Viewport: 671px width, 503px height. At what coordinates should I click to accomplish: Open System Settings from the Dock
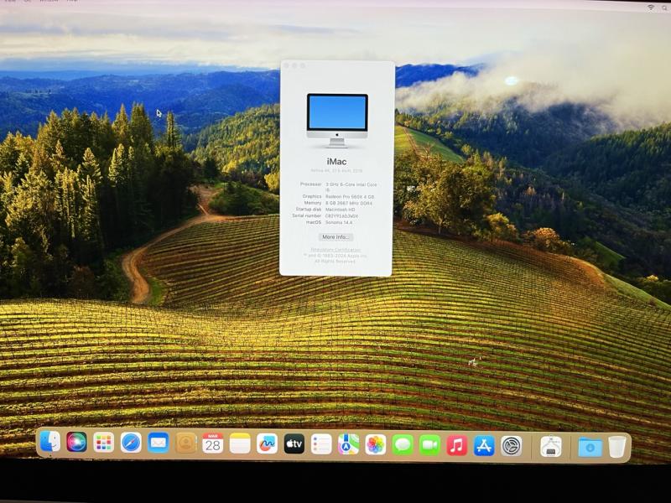pos(512,446)
